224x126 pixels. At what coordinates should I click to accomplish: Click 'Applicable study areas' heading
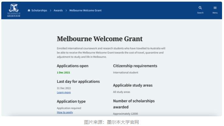133,85
